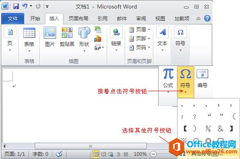Open the 页码 page number dropdown
Screen dimensions: 240x159
[x=140, y=47]
